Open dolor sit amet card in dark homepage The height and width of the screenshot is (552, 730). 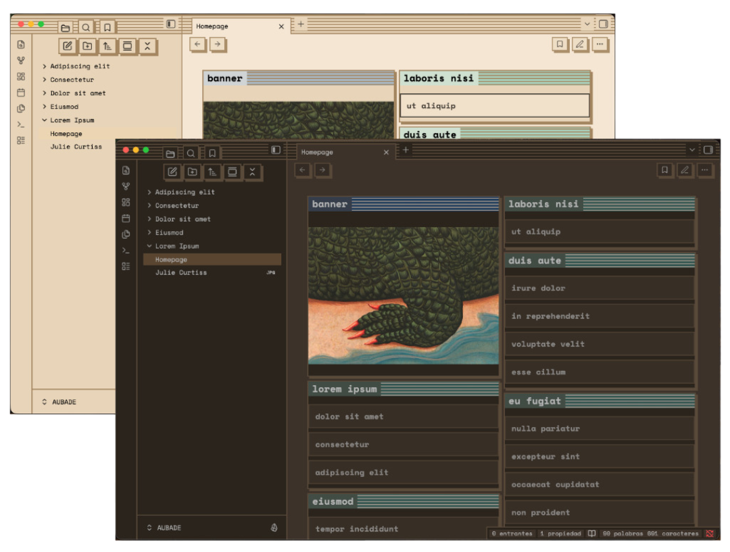403,417
